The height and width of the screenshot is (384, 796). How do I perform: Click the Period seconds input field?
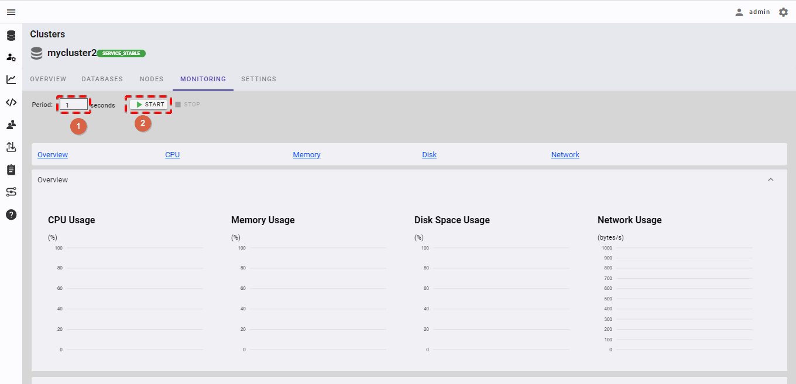tap(74, 105)
